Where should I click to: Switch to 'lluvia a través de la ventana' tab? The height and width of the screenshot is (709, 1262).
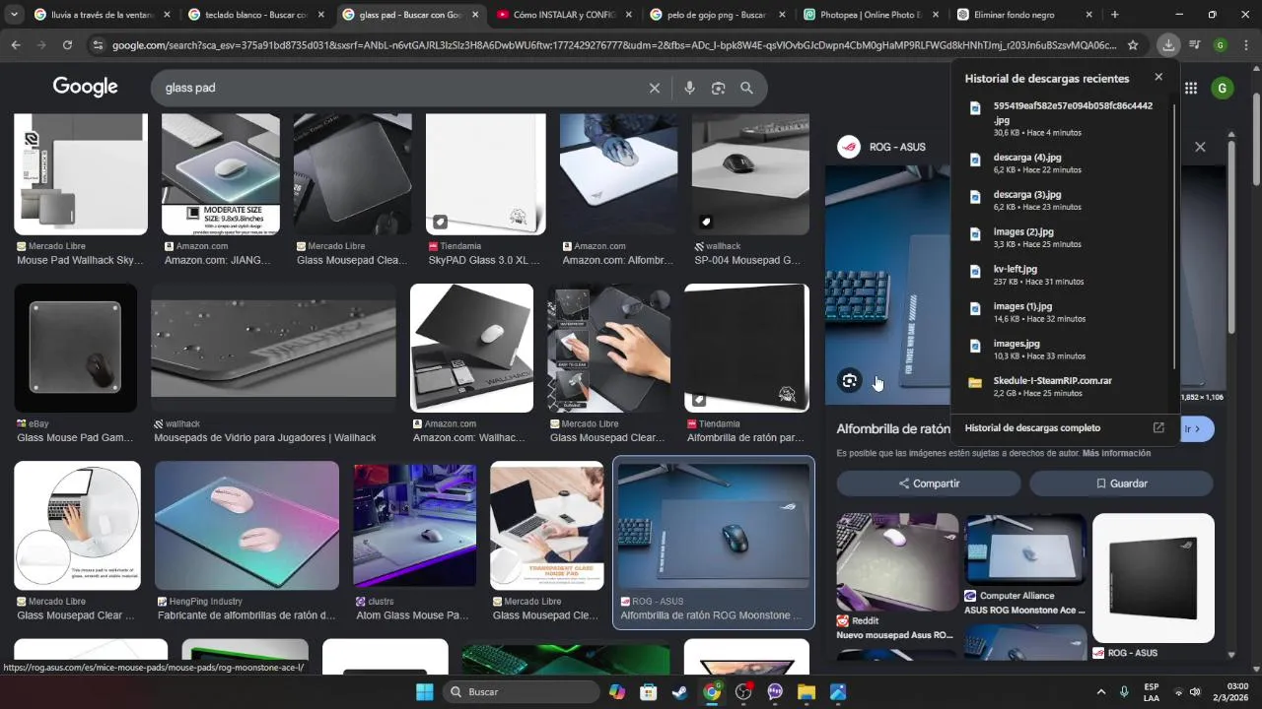click(101, 15)
